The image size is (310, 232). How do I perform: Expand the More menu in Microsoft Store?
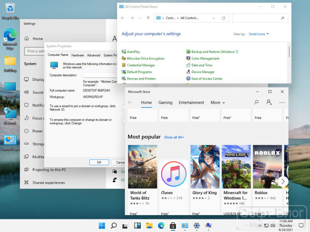(218, 103)
